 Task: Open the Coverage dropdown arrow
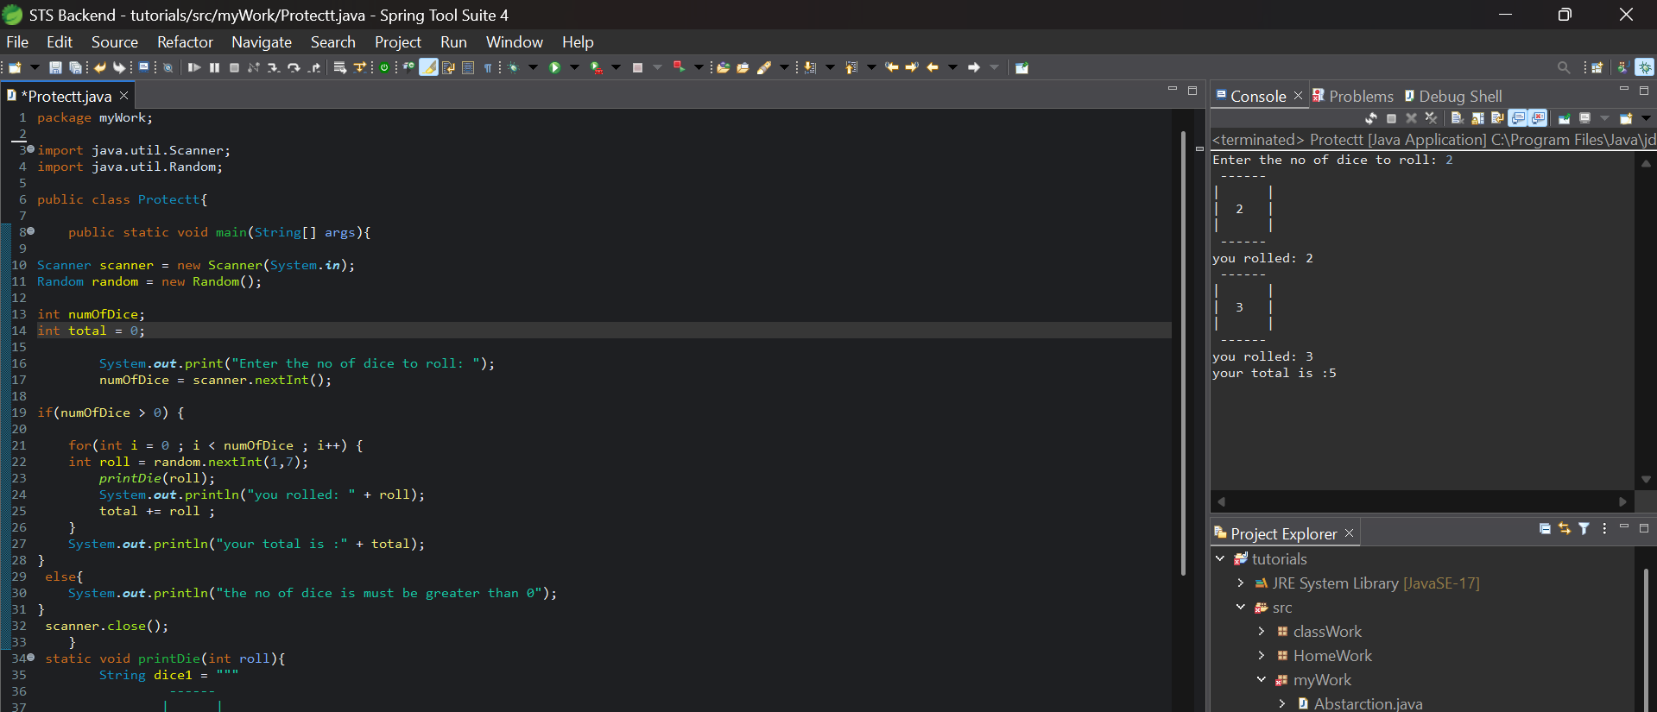[x=616, y=67]
